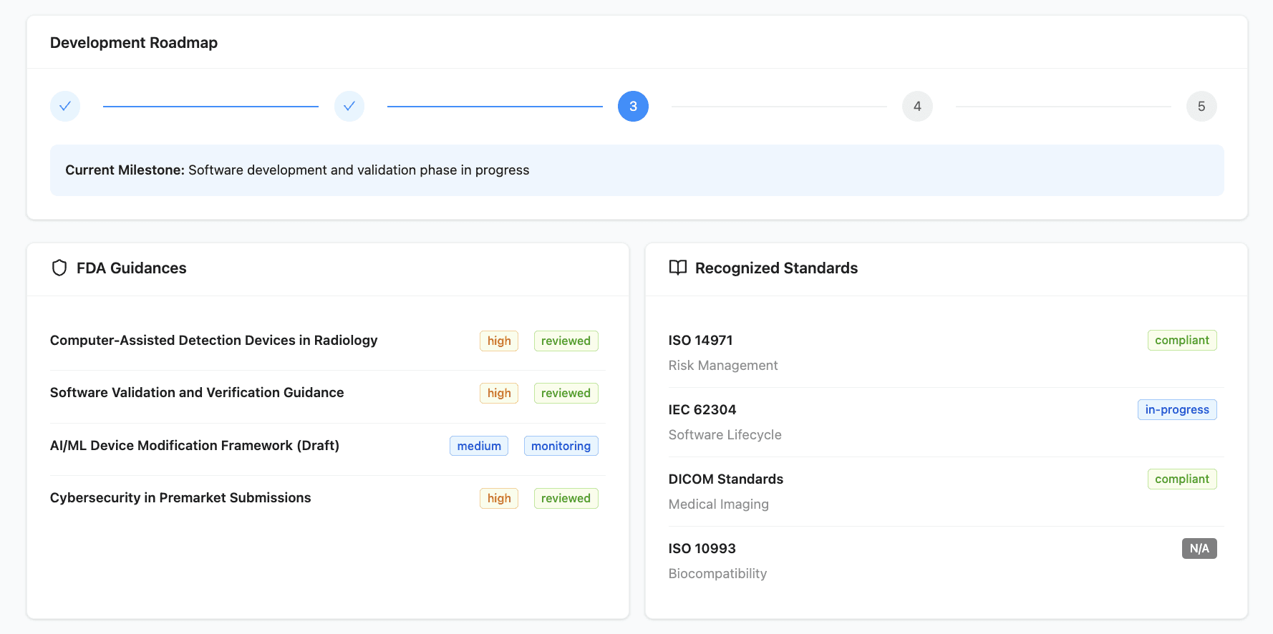Click the compliant badge for DICOM Standards
This screenshot has height=634, width=1273.
click(x=1182, y=479)
